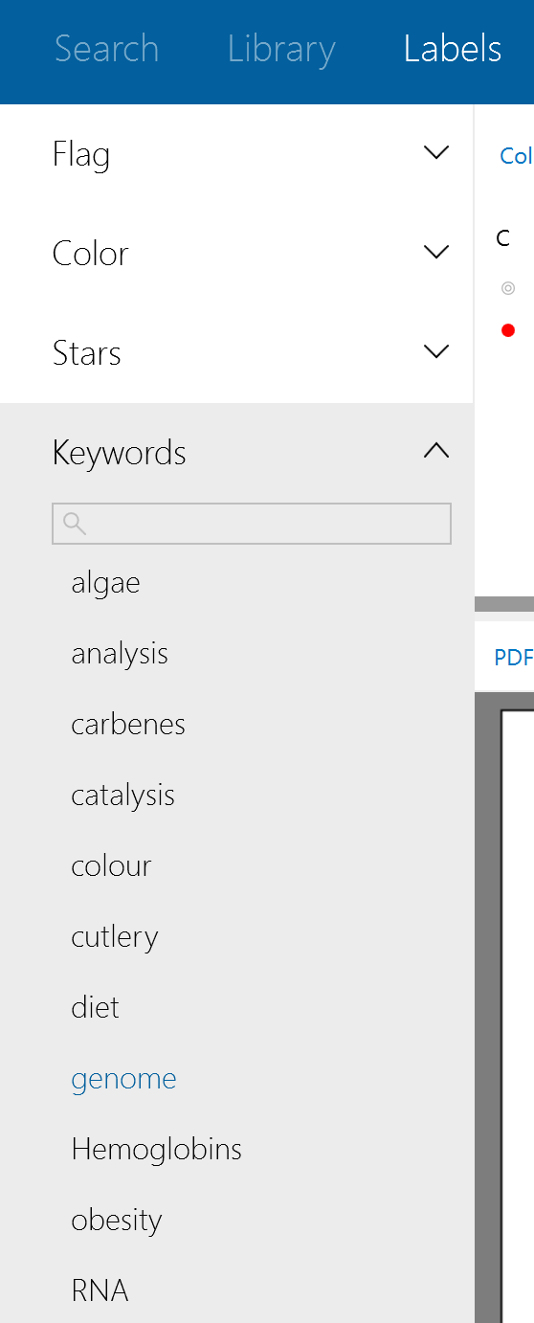Click the keyword filter input field
The height and width of the screenshot is (1323, 534).
pos(252,524)
